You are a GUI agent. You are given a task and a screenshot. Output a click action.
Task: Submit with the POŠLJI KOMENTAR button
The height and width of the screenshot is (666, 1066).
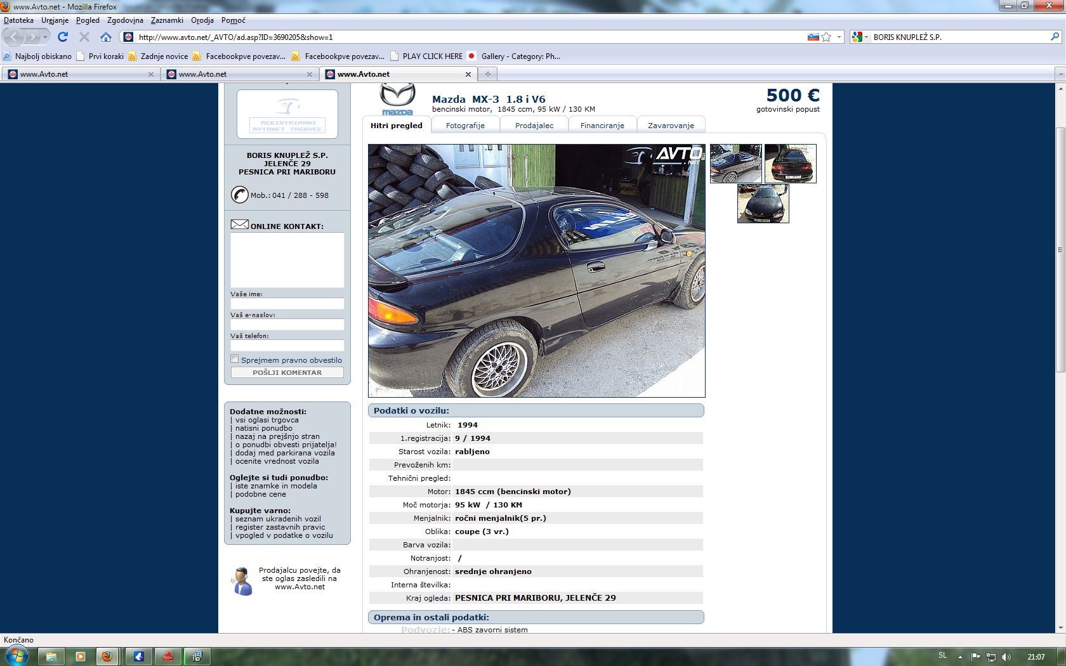[287, 372]
